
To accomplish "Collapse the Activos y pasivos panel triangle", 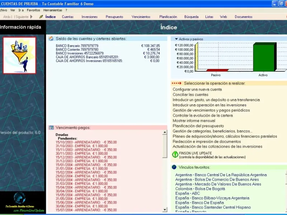I will pyautogui.click(x=176, y=39).
